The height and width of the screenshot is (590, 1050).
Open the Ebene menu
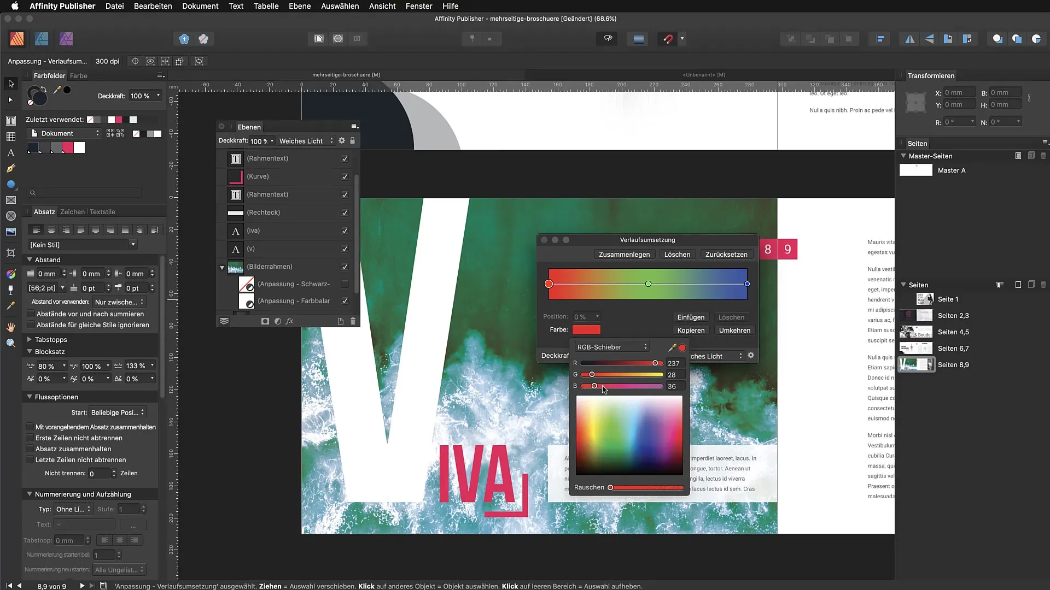300,6
